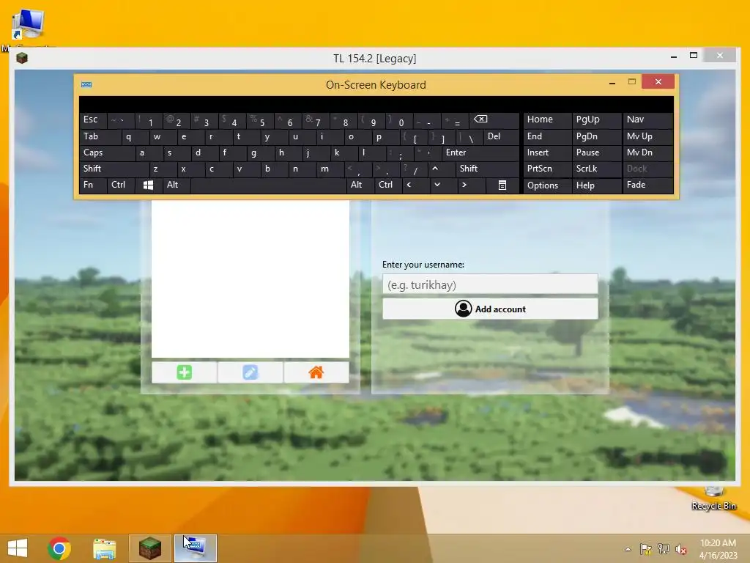Click the Pause key
This screenshot has height=563, width=750.
596,152
